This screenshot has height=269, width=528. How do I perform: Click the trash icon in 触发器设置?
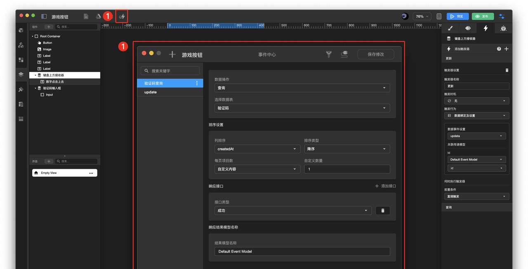pos(506,70)
